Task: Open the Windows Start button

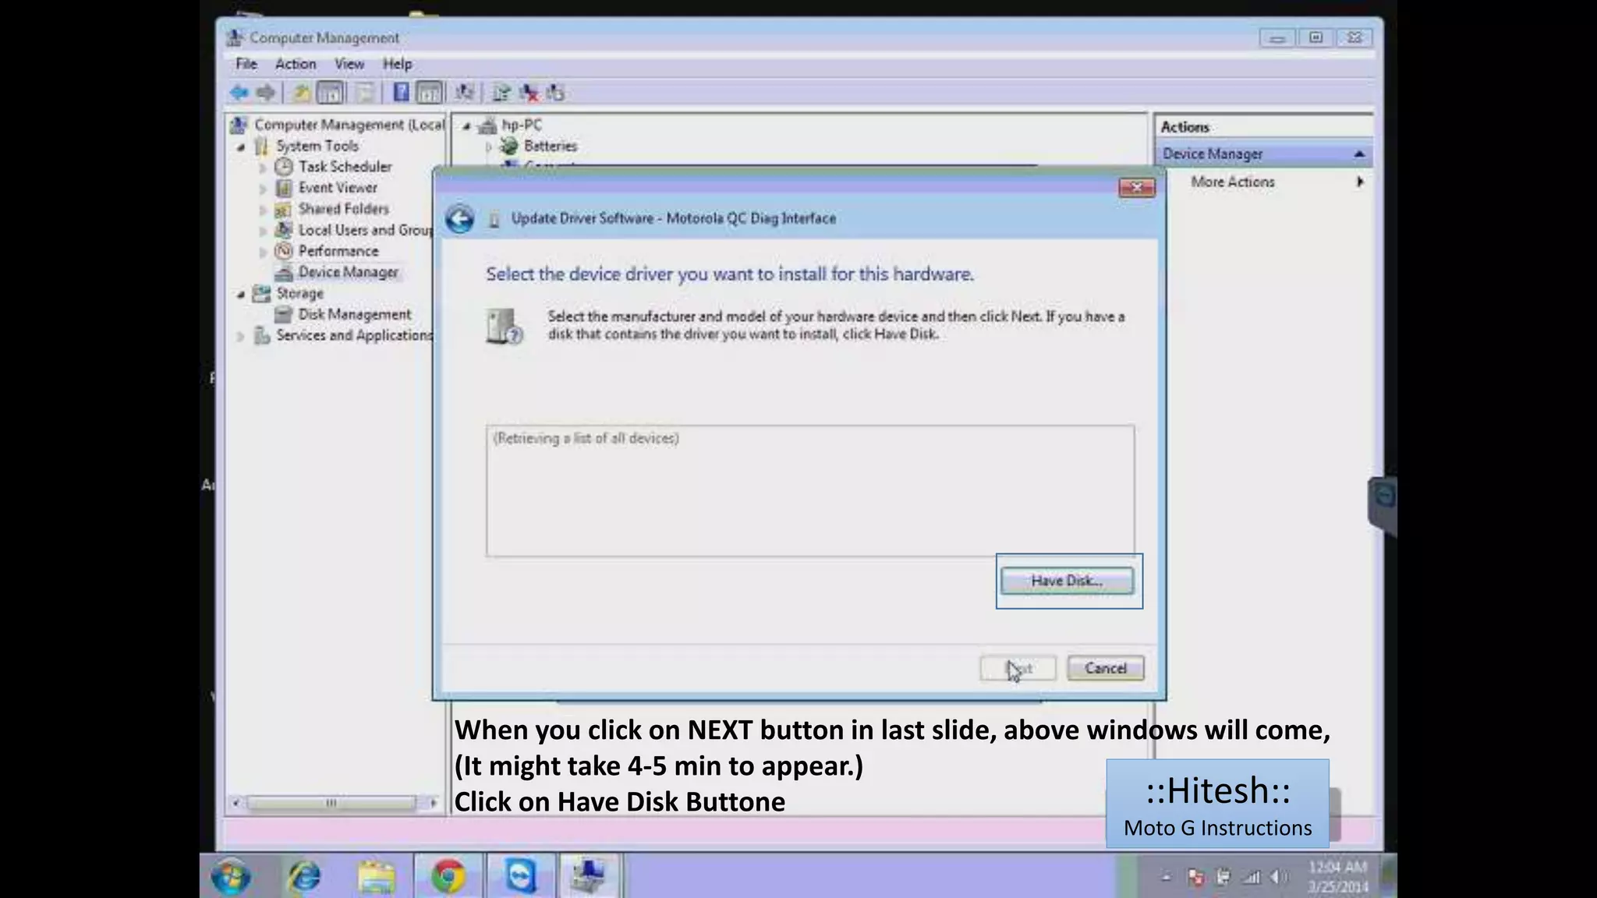Action: (x=231, y=876)
